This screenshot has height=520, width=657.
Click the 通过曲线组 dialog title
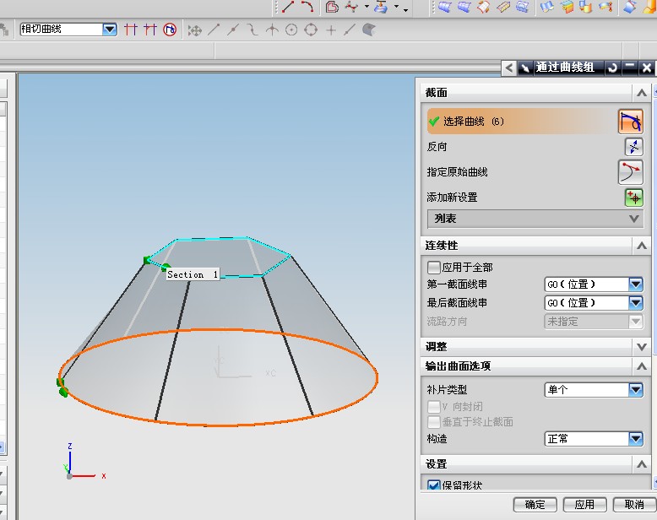[x=565, y=68]
